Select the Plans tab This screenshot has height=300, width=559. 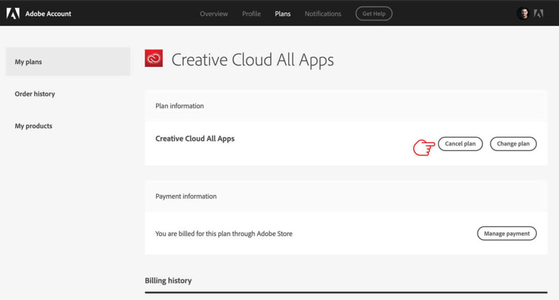[283, 14]
